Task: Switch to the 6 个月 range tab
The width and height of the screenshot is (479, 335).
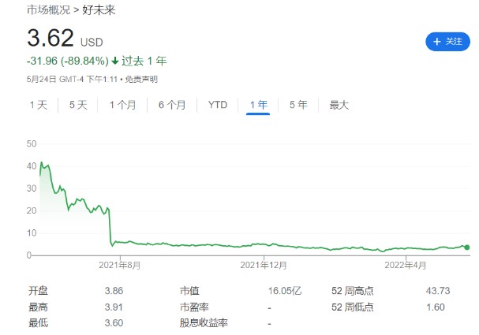Action: pos(172,105)
